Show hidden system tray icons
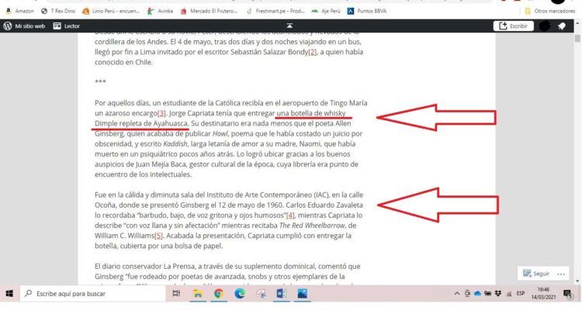The height and width of the screenshot is (310, 582). tap(456, 294)
